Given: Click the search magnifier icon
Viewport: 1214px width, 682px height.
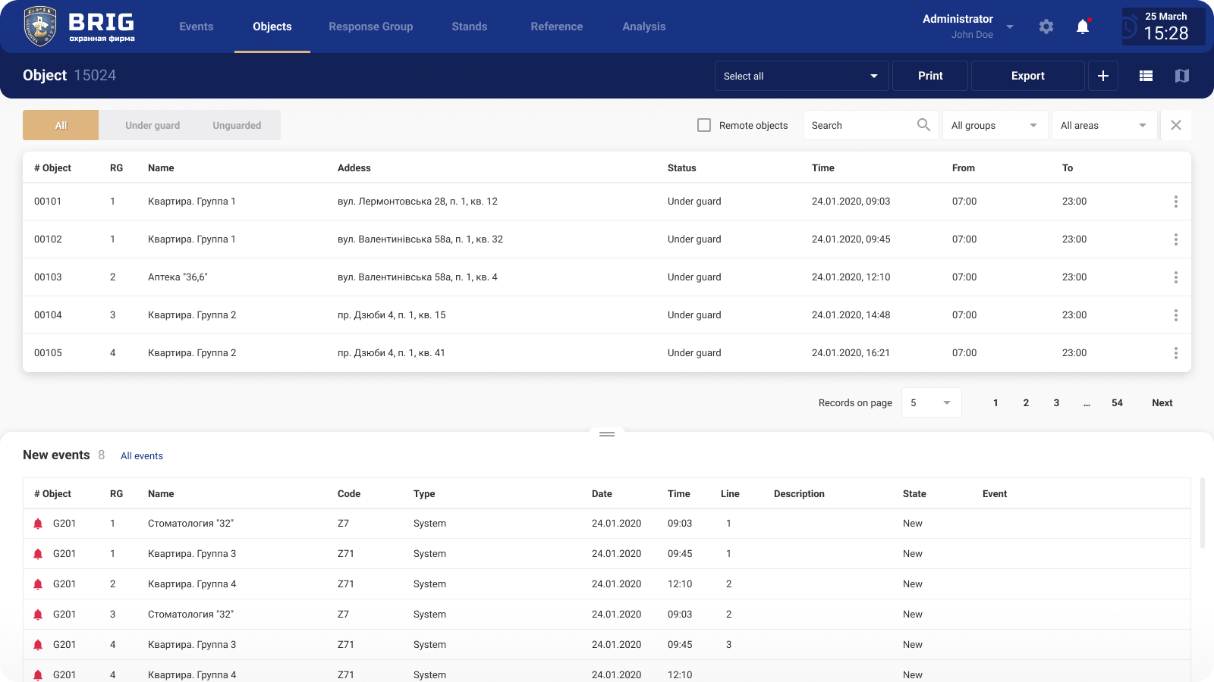Looking at the screenshot, I should pyautogui.click(x=923, y=125).
